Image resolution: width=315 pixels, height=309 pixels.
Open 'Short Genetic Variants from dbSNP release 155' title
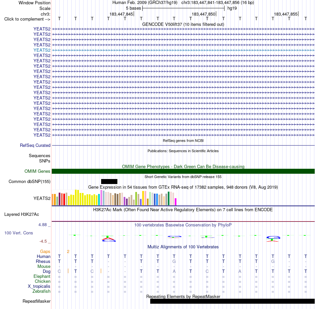click(x=183, y=177)
